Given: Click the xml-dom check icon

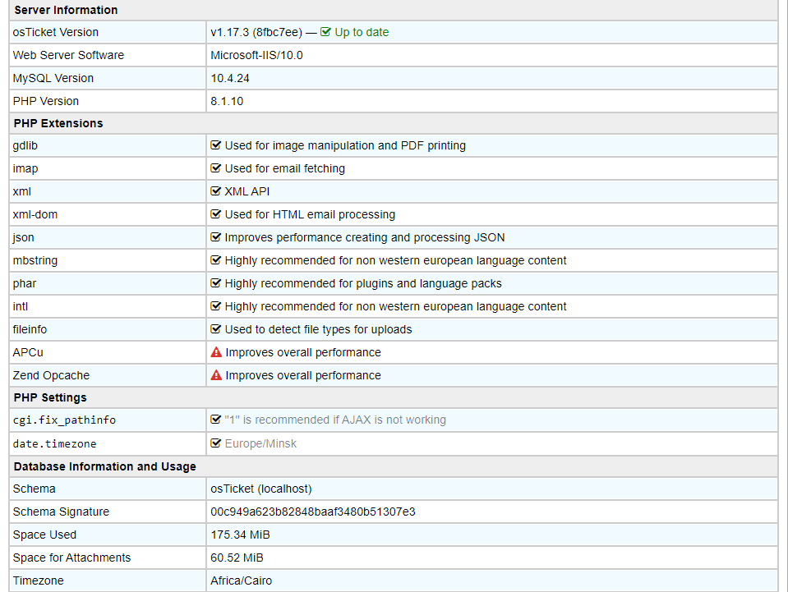Looking at the screenshot, I should pos(216,214).
